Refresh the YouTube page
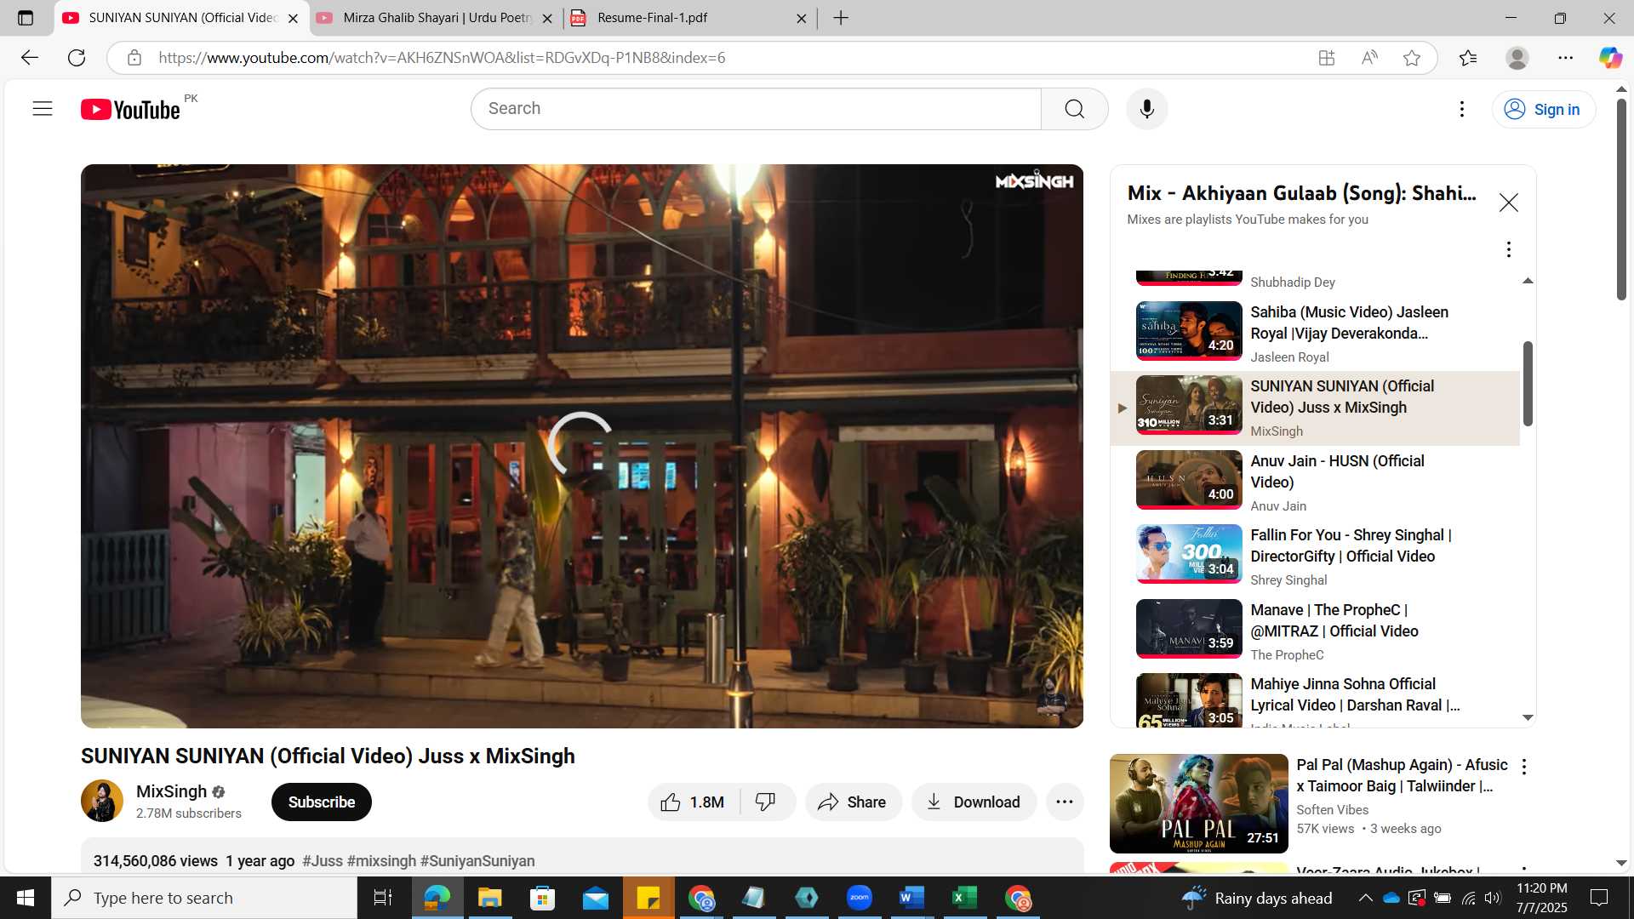Screen dimensions: 1634x919 click(77, 58)
